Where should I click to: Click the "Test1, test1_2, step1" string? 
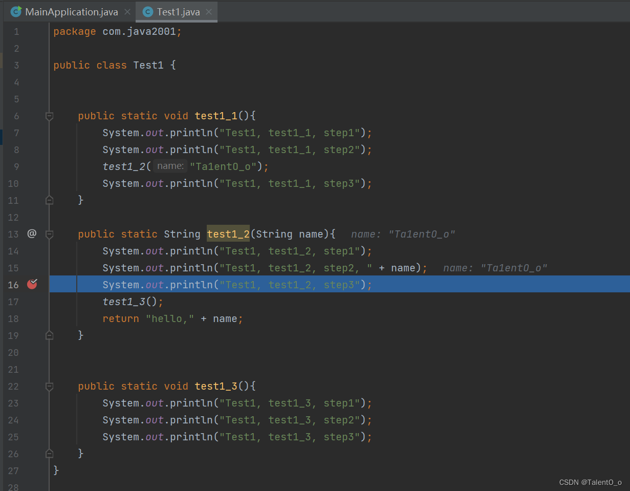point(290,251)
